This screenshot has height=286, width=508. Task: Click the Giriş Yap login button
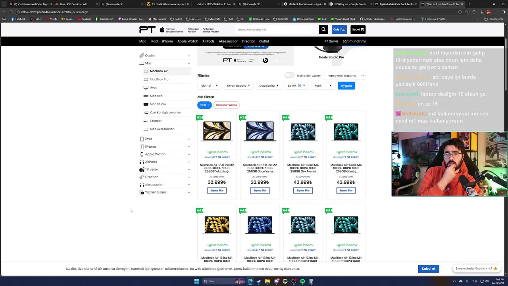coord(339,29)
